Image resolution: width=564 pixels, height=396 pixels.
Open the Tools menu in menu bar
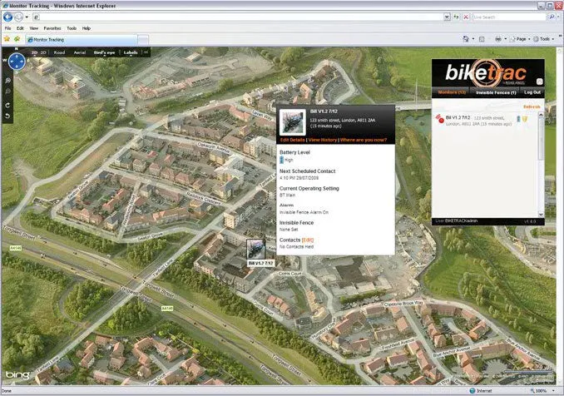coord(72,28)
